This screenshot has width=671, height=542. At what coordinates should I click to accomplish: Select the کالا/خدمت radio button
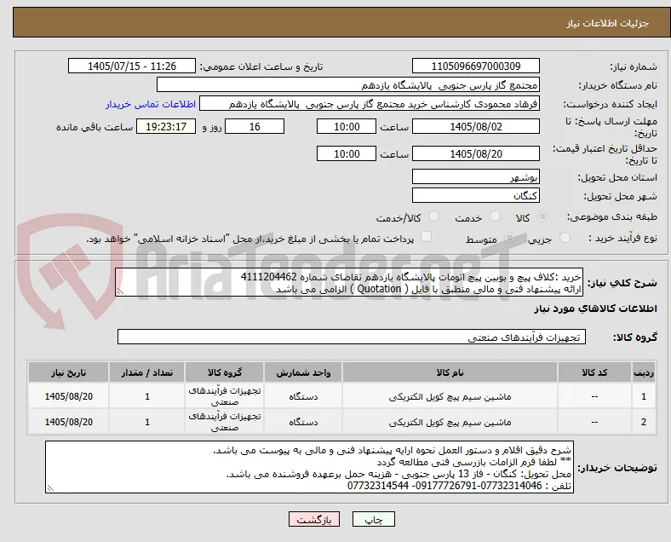433,216
